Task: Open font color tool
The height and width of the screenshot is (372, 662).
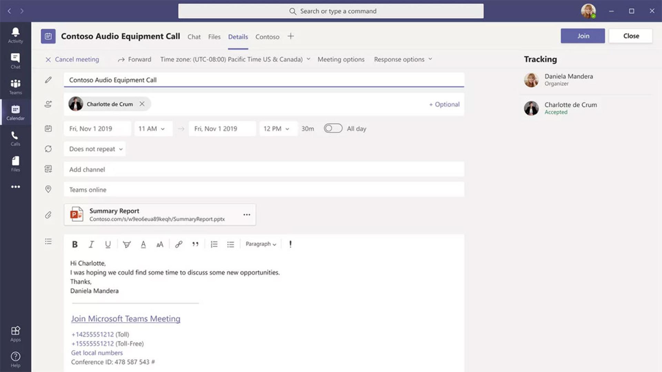Action: pyautogui.click(x=143, y=244)
